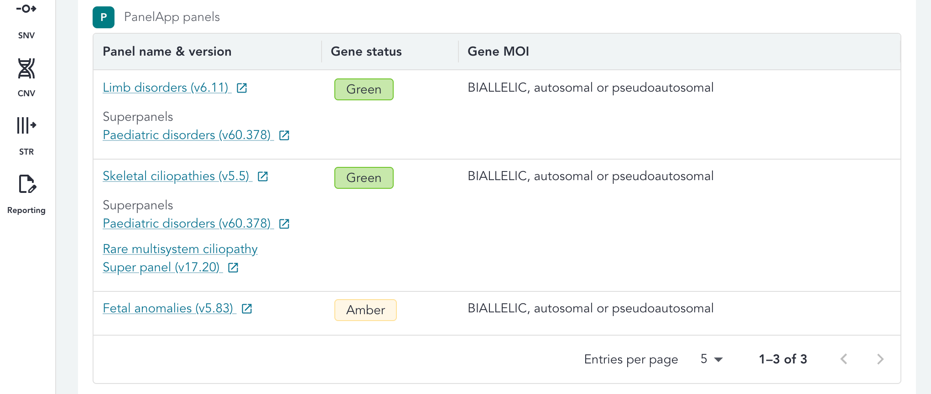This screenshot has height=394, width=931.
Task: Open the CNV DNA helix icon
Action: point(26,68)
